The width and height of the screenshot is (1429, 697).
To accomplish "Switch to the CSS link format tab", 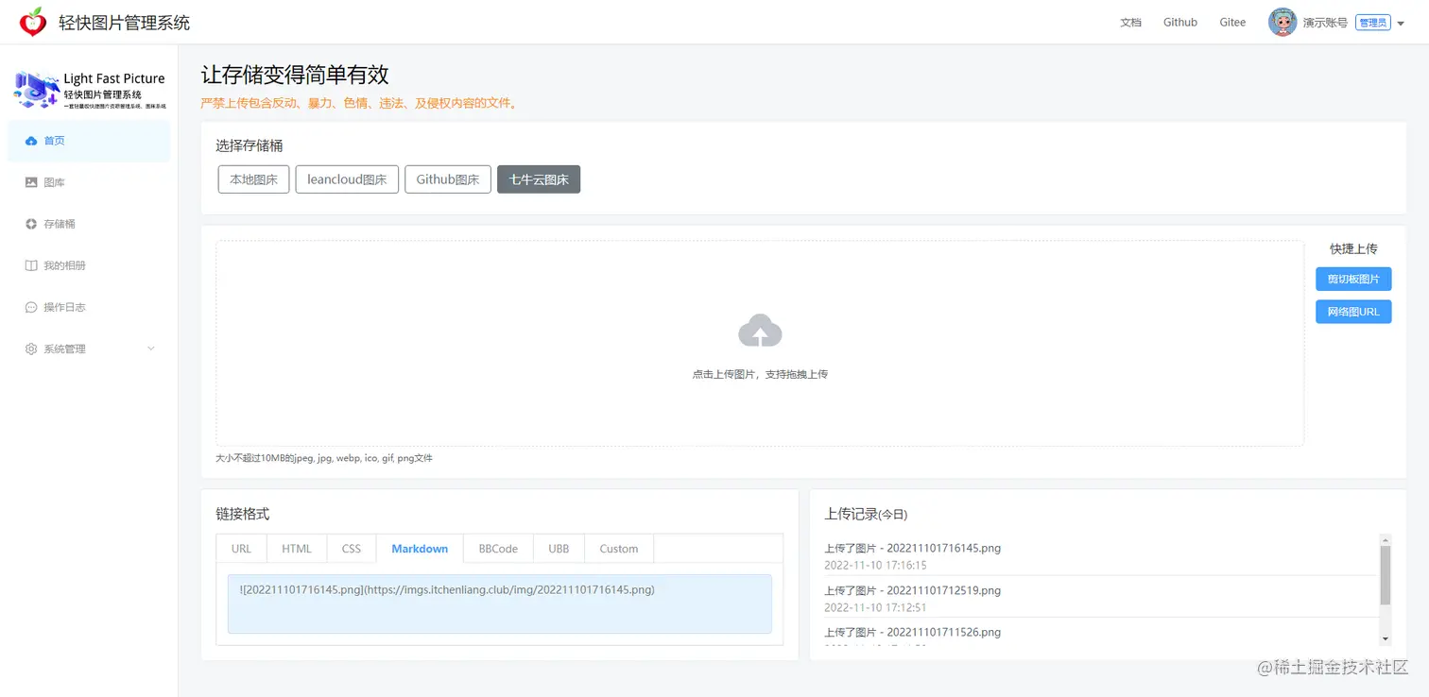I will point(352,549).
